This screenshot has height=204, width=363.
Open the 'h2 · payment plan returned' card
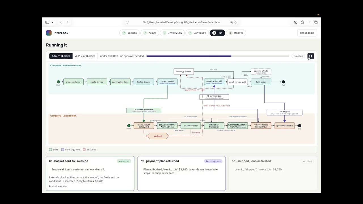click(x=181, y=173)
